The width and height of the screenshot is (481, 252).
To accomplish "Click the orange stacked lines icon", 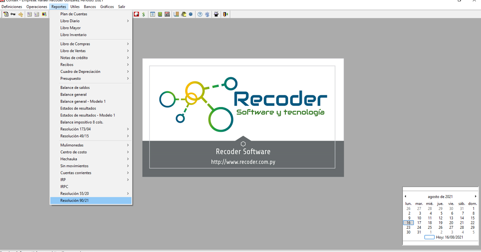I will (x=176, y=14).
